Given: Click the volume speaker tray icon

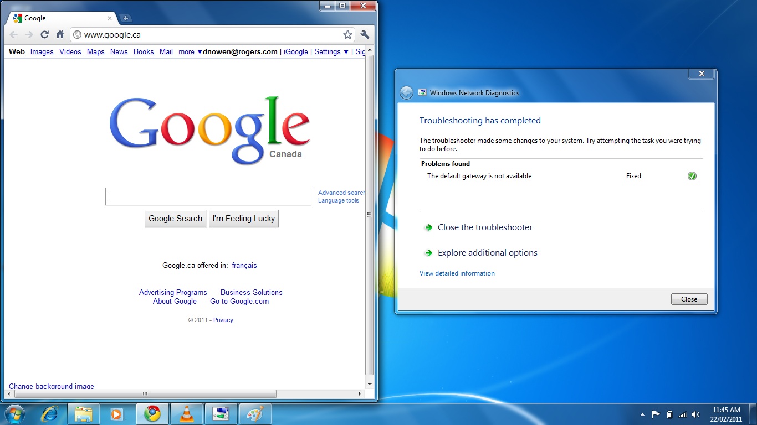Looking at the screenshot, I should [x=696, y=414].
